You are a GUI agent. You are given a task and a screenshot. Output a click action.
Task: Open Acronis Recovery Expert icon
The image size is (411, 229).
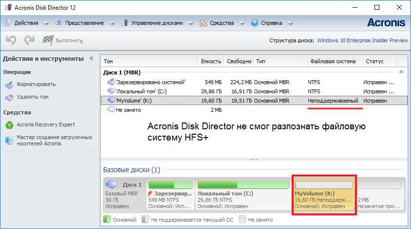coord(9,125)
